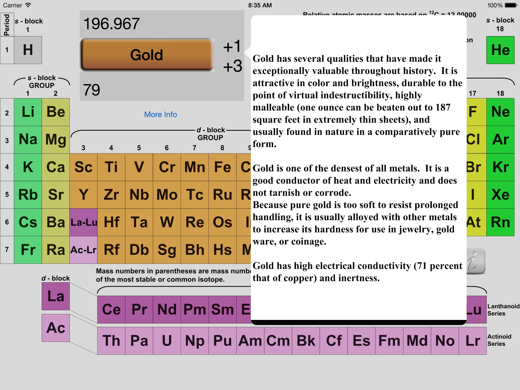This screenshot has height=390, width=520.
Task: Select the W tungsten tile
Action: [x=167, y=222]
